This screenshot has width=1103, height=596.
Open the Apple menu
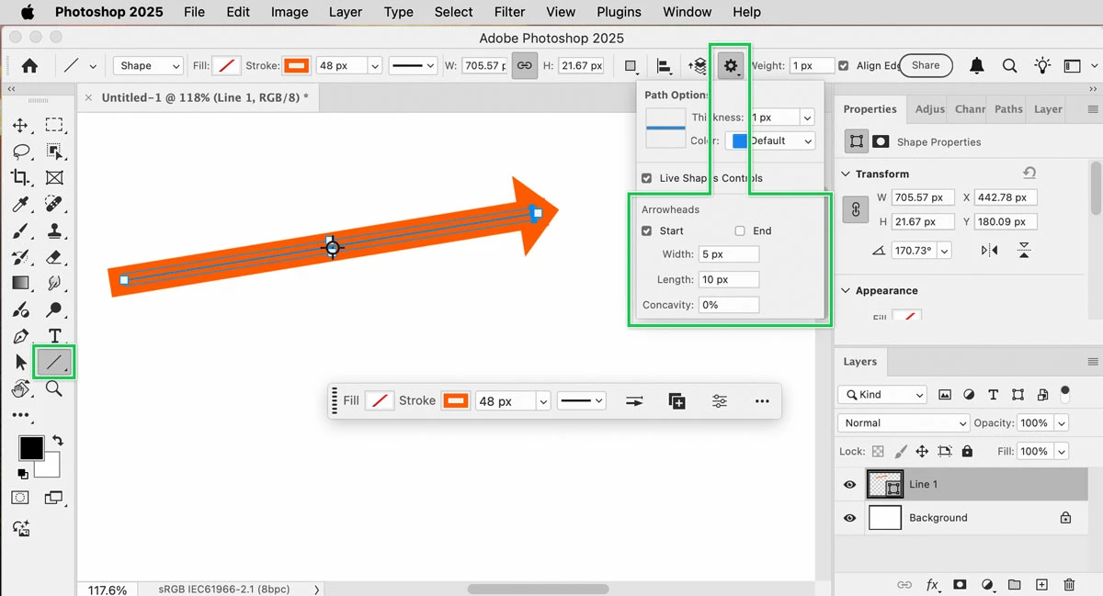click(27, 12)
